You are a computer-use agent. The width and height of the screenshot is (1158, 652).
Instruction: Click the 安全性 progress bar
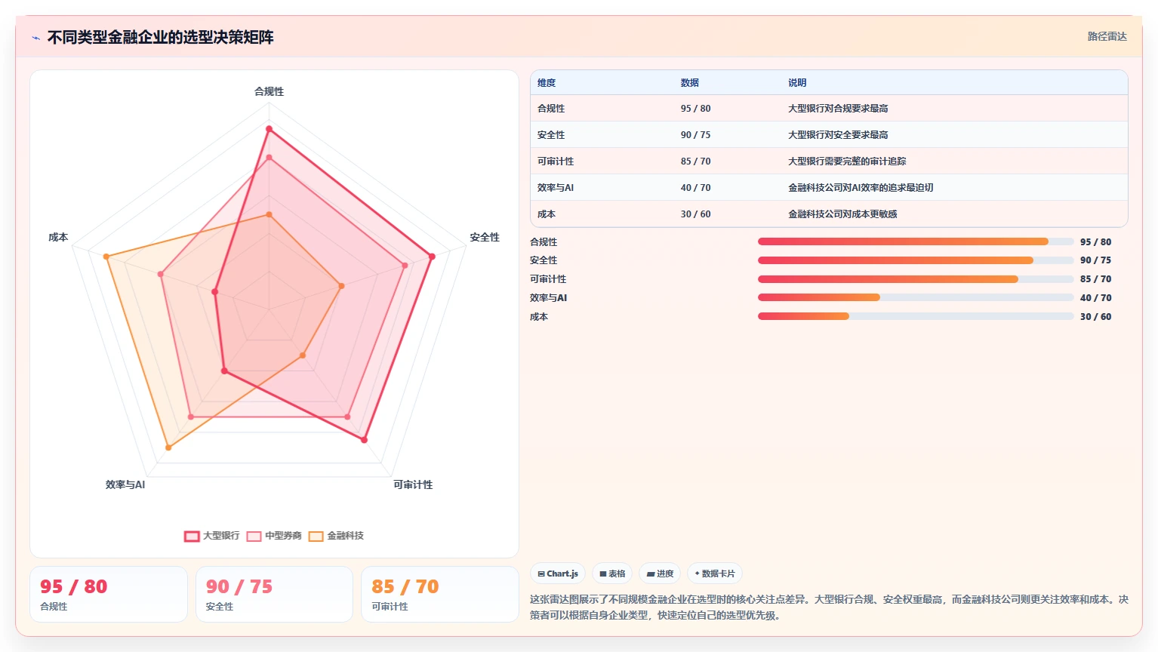click(x=916, y=260)
